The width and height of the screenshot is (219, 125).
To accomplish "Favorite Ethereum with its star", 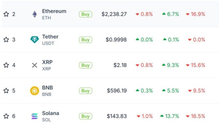I will 6,14.
